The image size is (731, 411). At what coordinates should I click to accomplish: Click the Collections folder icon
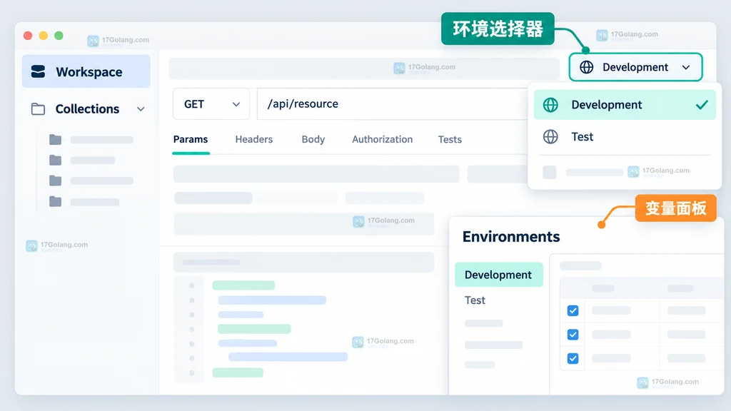click(x=38, y=109)
